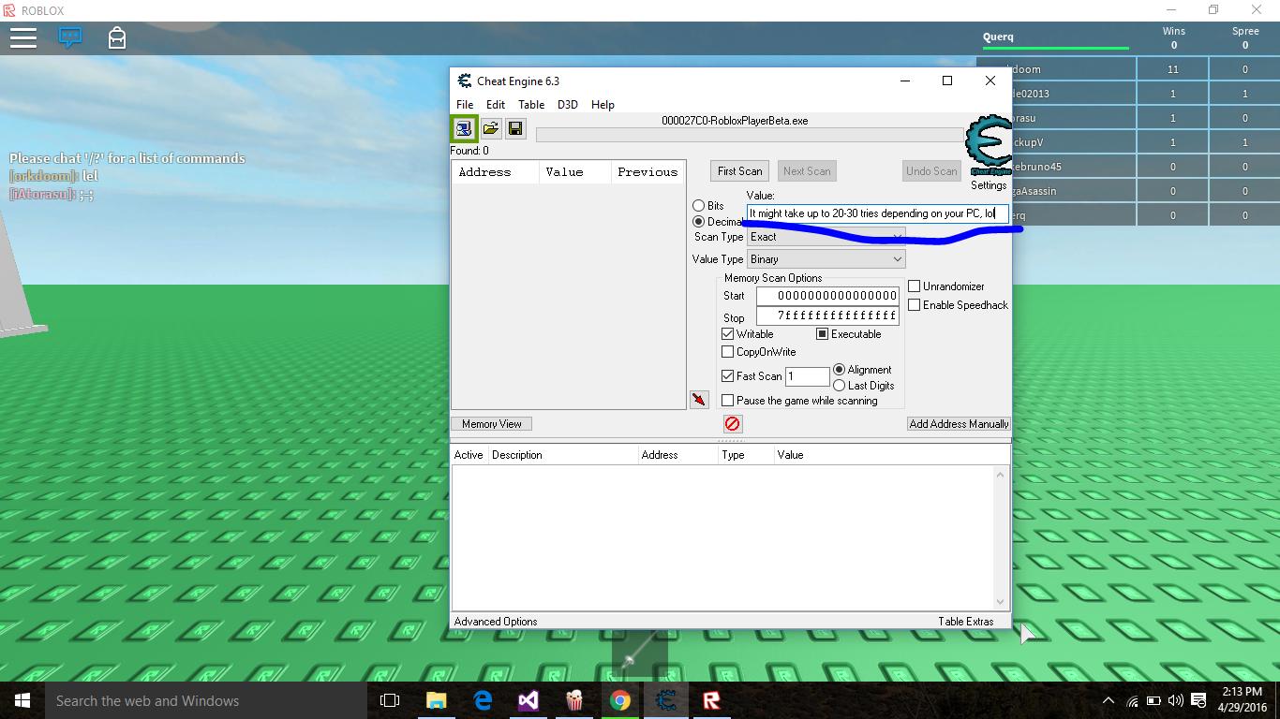Open Visual Studio from the taskbar

528,700
